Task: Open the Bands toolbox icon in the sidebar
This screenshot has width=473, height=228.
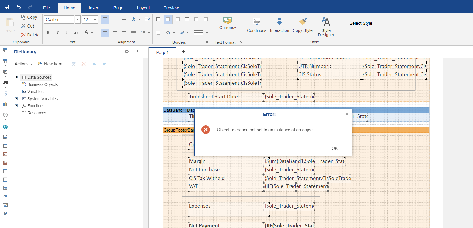Action: 5,50
